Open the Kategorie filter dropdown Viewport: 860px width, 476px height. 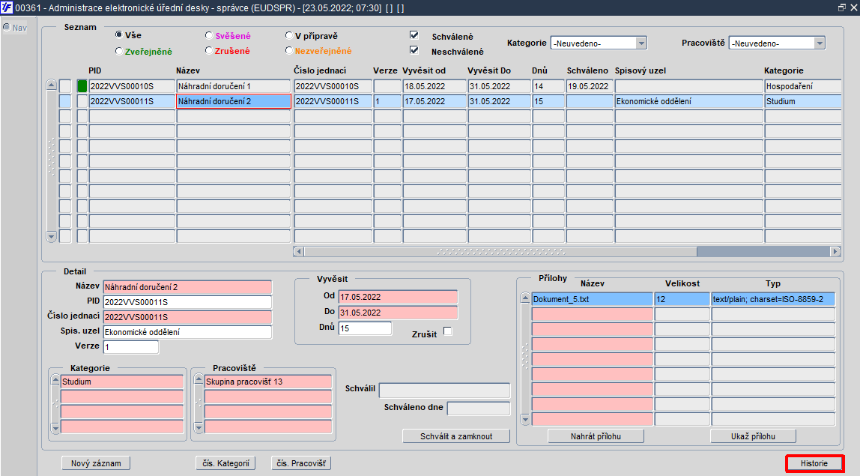click(641, 43)
